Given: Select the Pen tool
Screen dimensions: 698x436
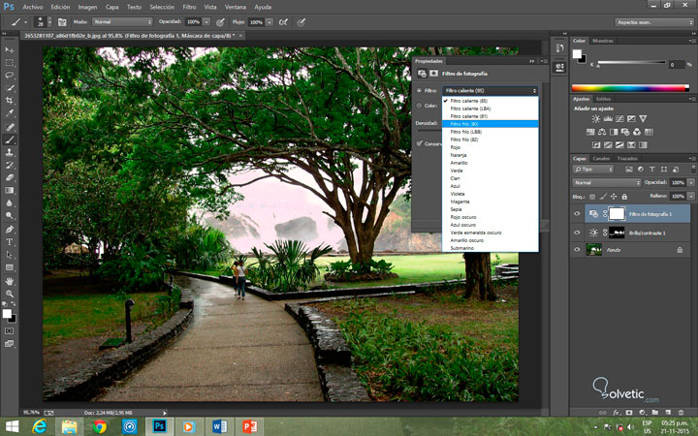Looking at the screenshot, I should [10, 229].
